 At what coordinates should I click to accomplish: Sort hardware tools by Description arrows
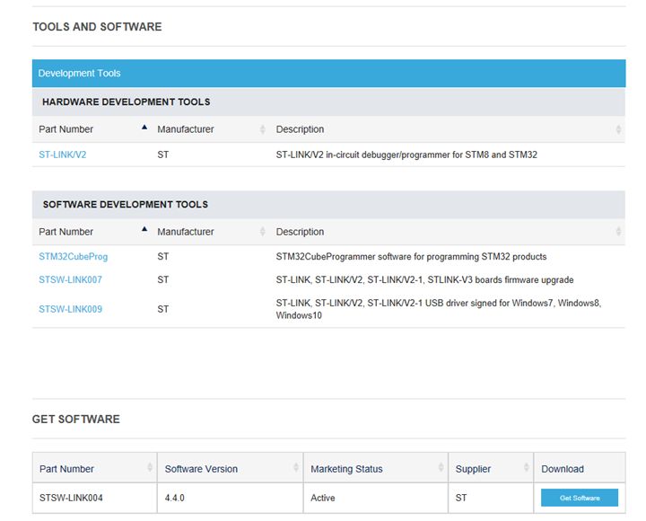click(x=618, y=129)
